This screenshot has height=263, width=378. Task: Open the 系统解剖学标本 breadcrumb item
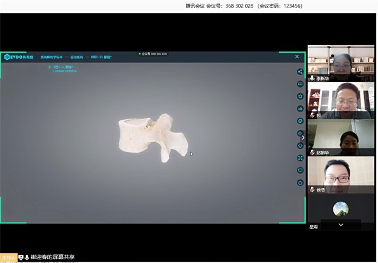coord(52,57)
